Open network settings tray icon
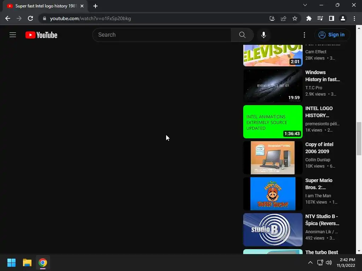The image size is (362, 271). pos(320,263)
